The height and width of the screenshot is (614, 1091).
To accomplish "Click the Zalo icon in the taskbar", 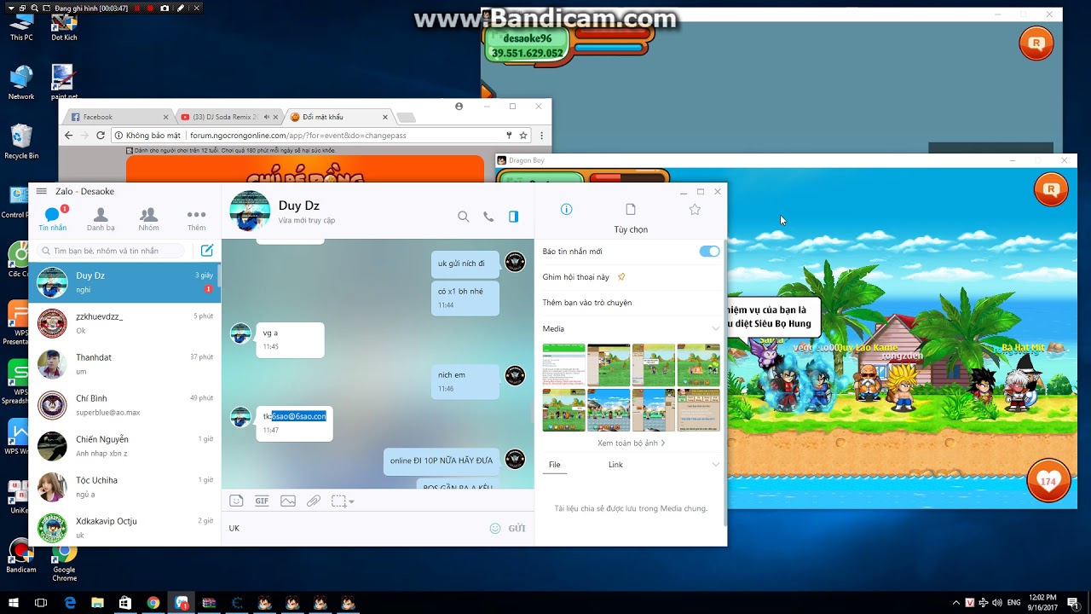I will click(x=182, y=603).
